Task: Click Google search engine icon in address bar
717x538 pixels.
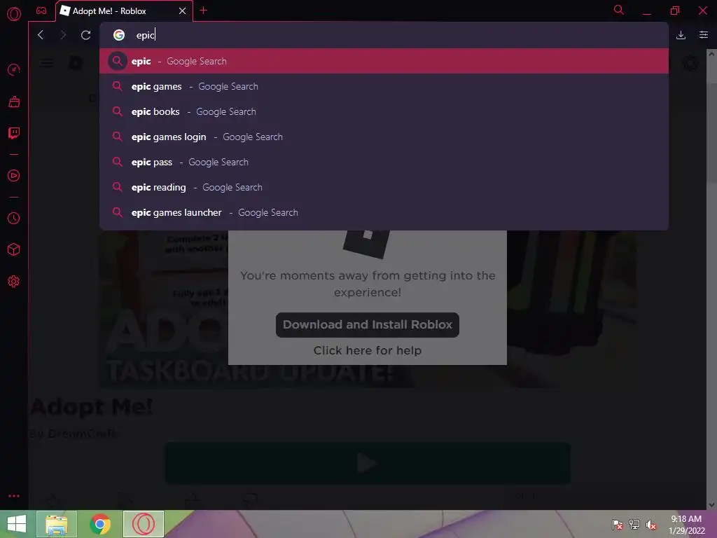Action: tap(119, 35)
